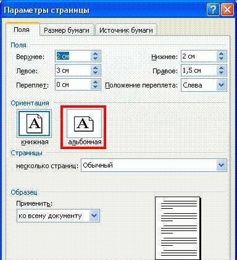The width and height of the screenshot is (237, 260).
Task: Increase the Нижнее margin with up arrow
Action: tap(222, 54)
